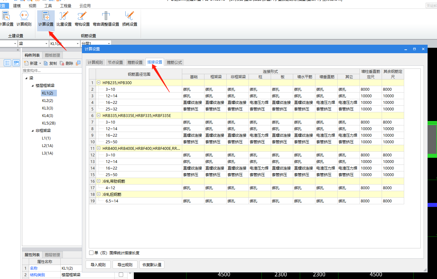Click the 复制 button in component list
The width and height of the screenshot is (437, 279).
(50, 63)
